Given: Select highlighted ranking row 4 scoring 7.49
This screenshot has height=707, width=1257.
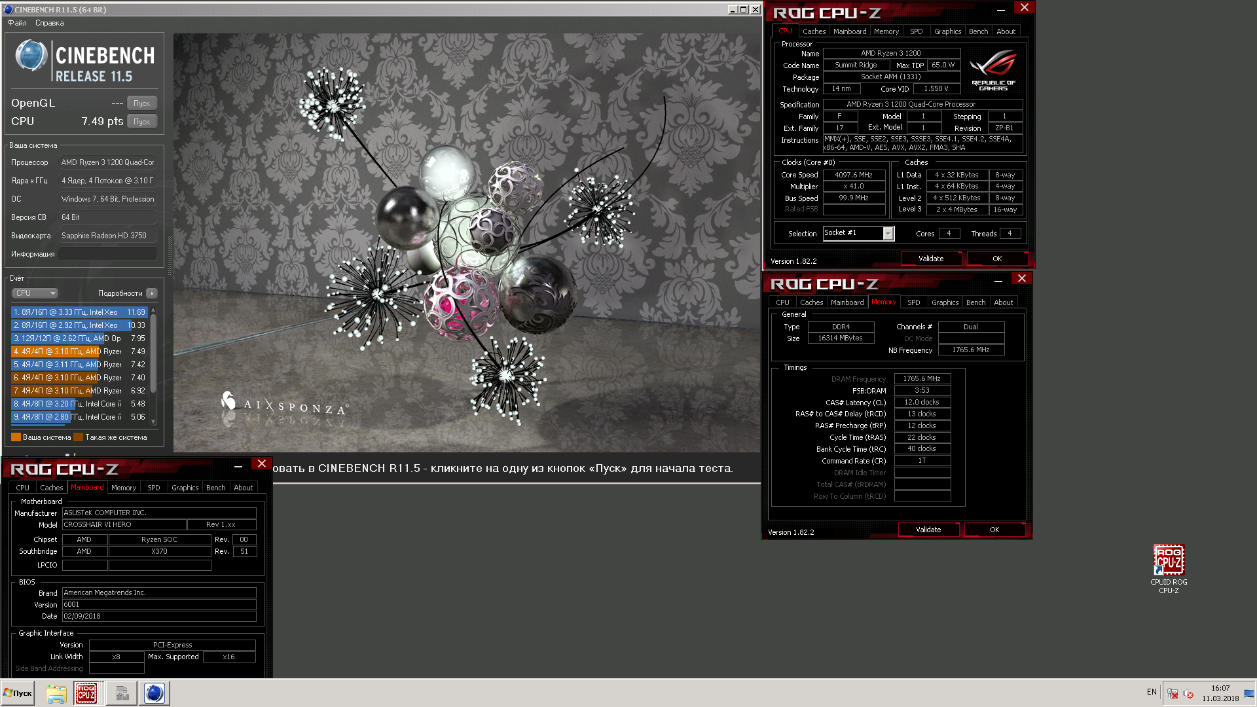Looking at the screenshot, I should pos(79,352).
